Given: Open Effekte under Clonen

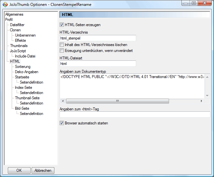Looking at the screenshot, I should 20,40.
